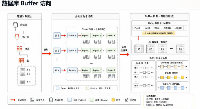Click the 8K 数据块 (数据页) heading

pos(159,42)
